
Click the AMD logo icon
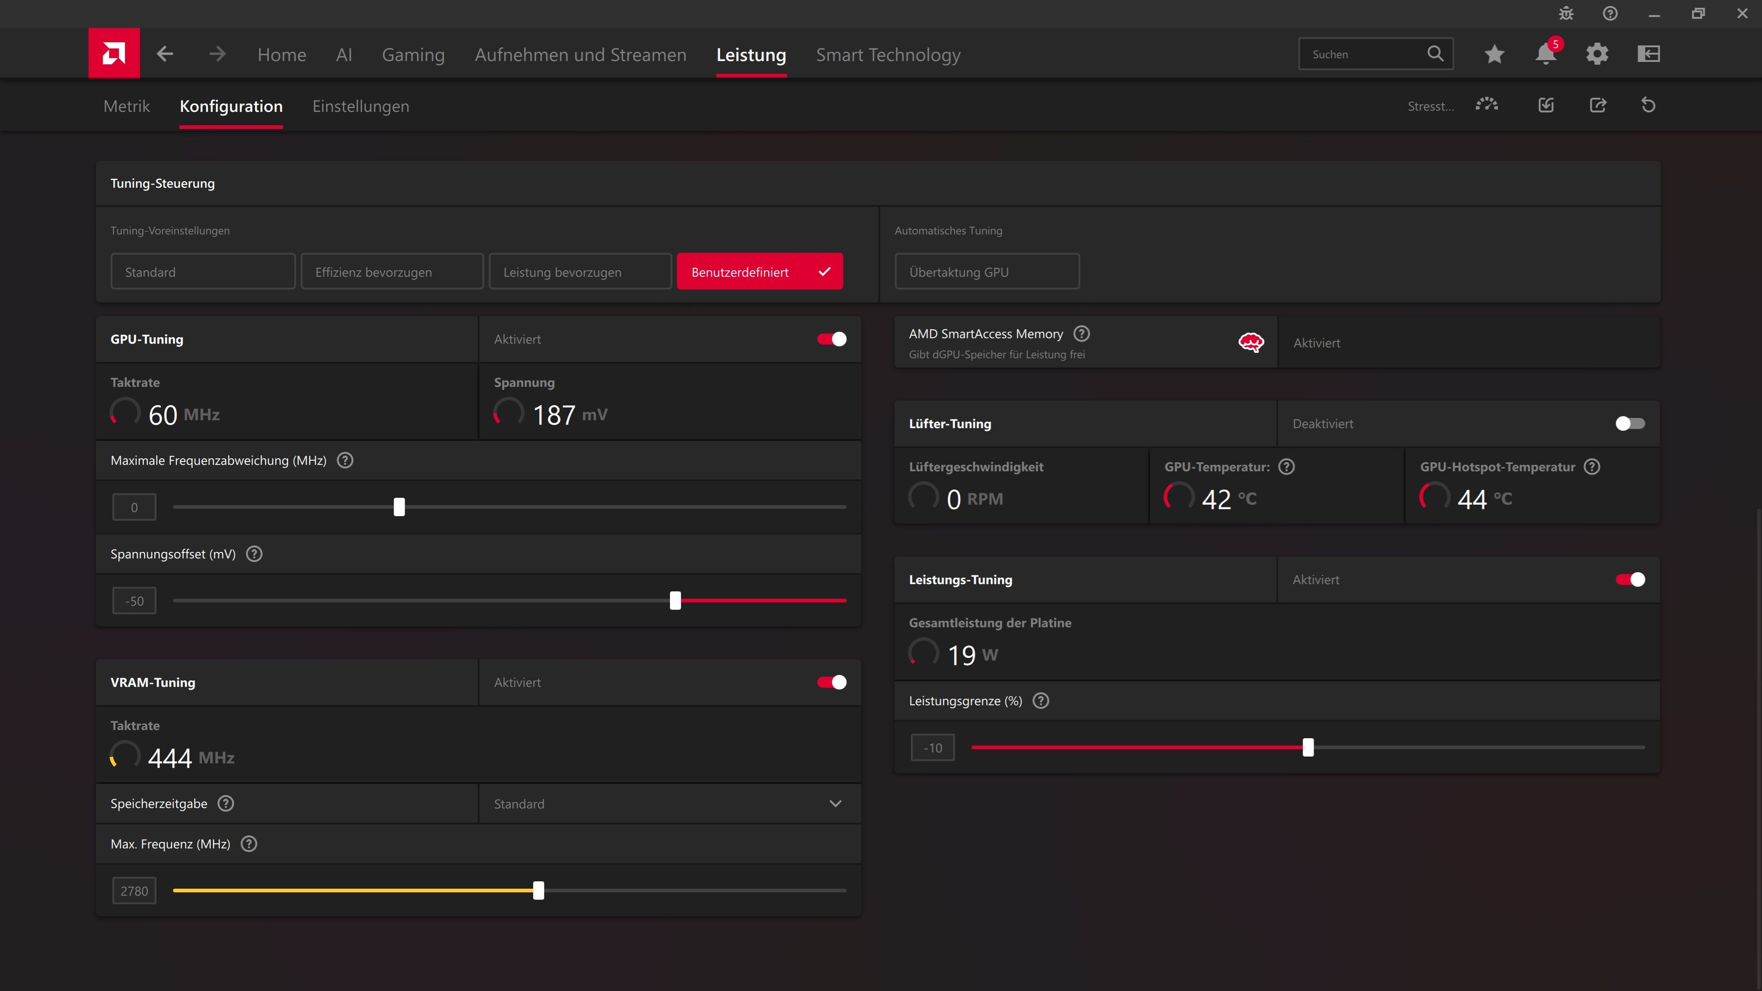113,53
